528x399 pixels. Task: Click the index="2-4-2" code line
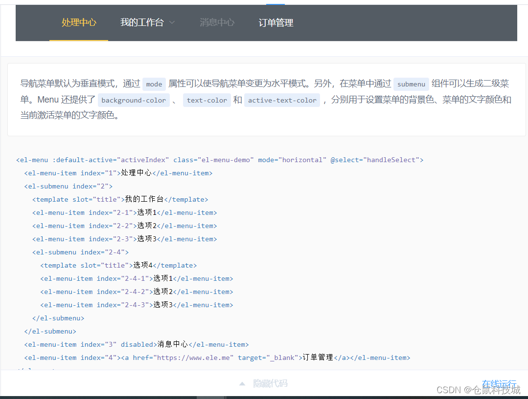[x=137, y=292]
